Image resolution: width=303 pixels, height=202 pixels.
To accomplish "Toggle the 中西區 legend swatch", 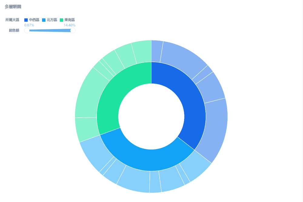I will [x=26, y=20].
